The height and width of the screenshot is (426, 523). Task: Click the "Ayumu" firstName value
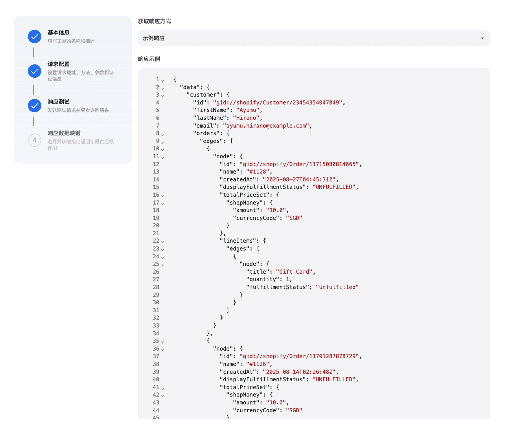[x=248, y=110]
